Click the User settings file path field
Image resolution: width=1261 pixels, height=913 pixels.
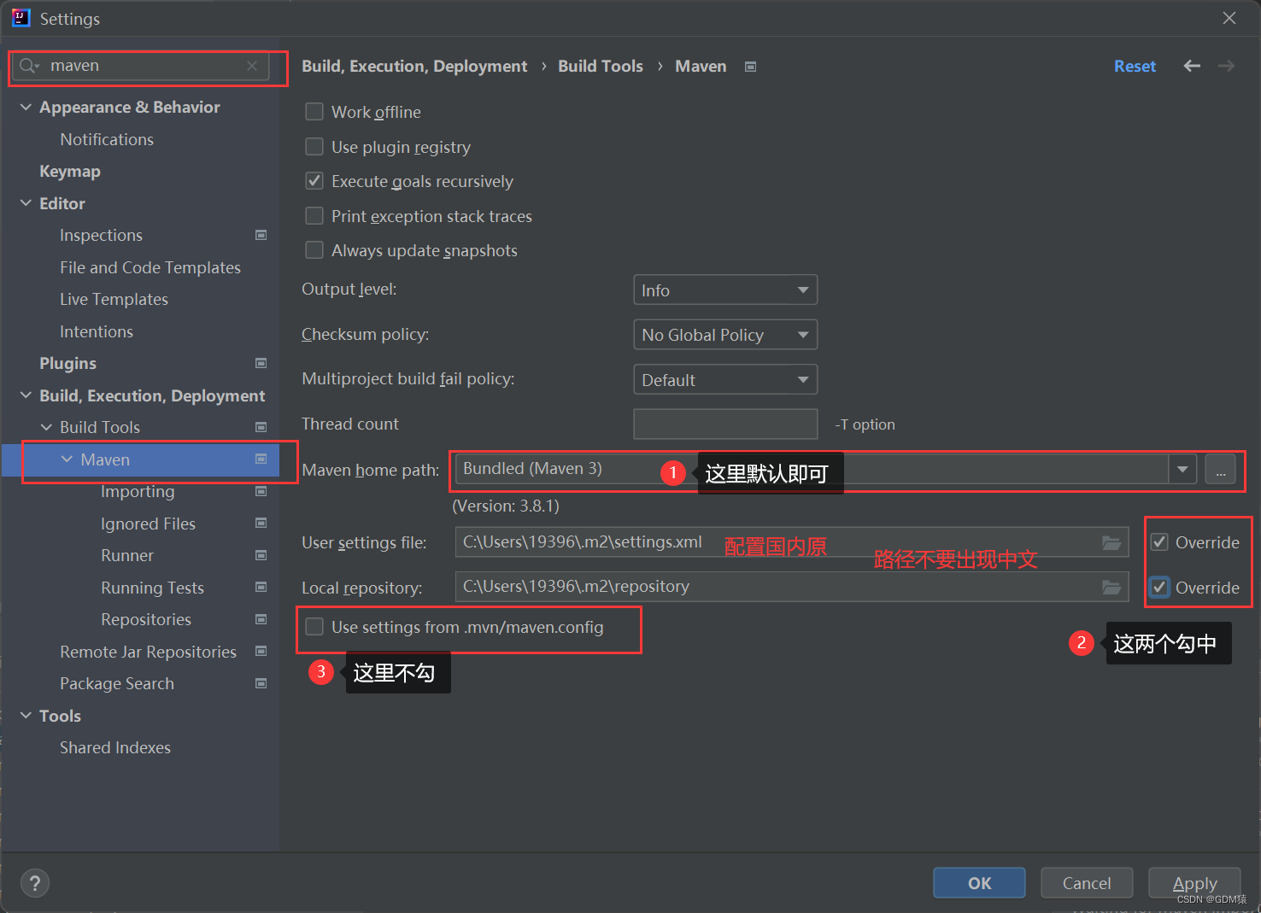coord(792,542)
